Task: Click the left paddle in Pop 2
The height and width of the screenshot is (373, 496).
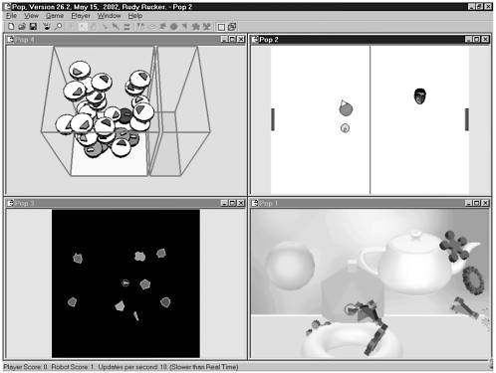Action: 273,119
